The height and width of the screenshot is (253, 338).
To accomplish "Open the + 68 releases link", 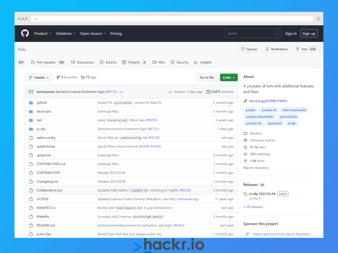I will pyautogui.click(x=253, y=207).
